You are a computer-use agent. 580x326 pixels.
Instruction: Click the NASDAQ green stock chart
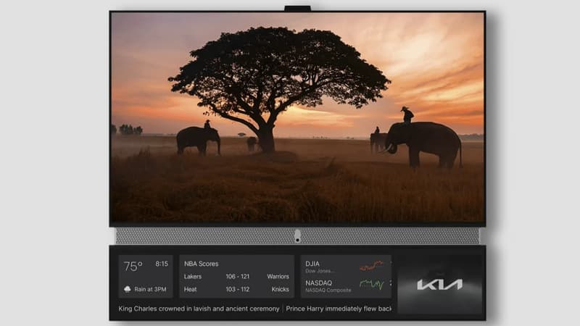[x=372, y=284]
